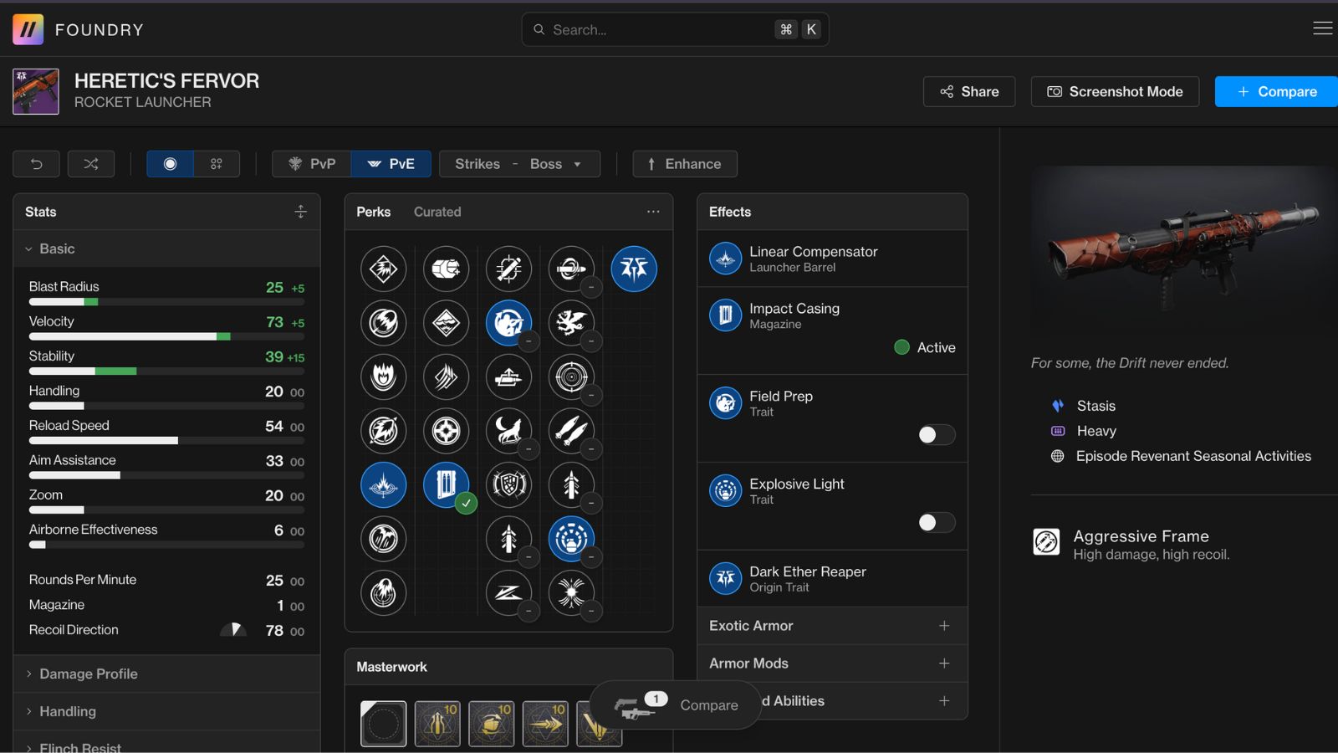Click the Impact Casing Active indicator
1338x753 pixels.
[925, 347]
